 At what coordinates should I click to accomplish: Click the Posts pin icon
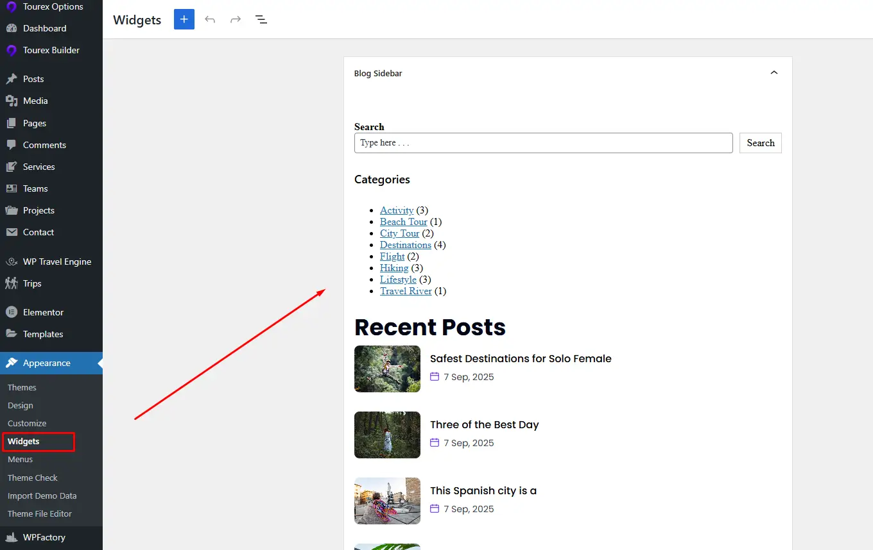[11, 79]
